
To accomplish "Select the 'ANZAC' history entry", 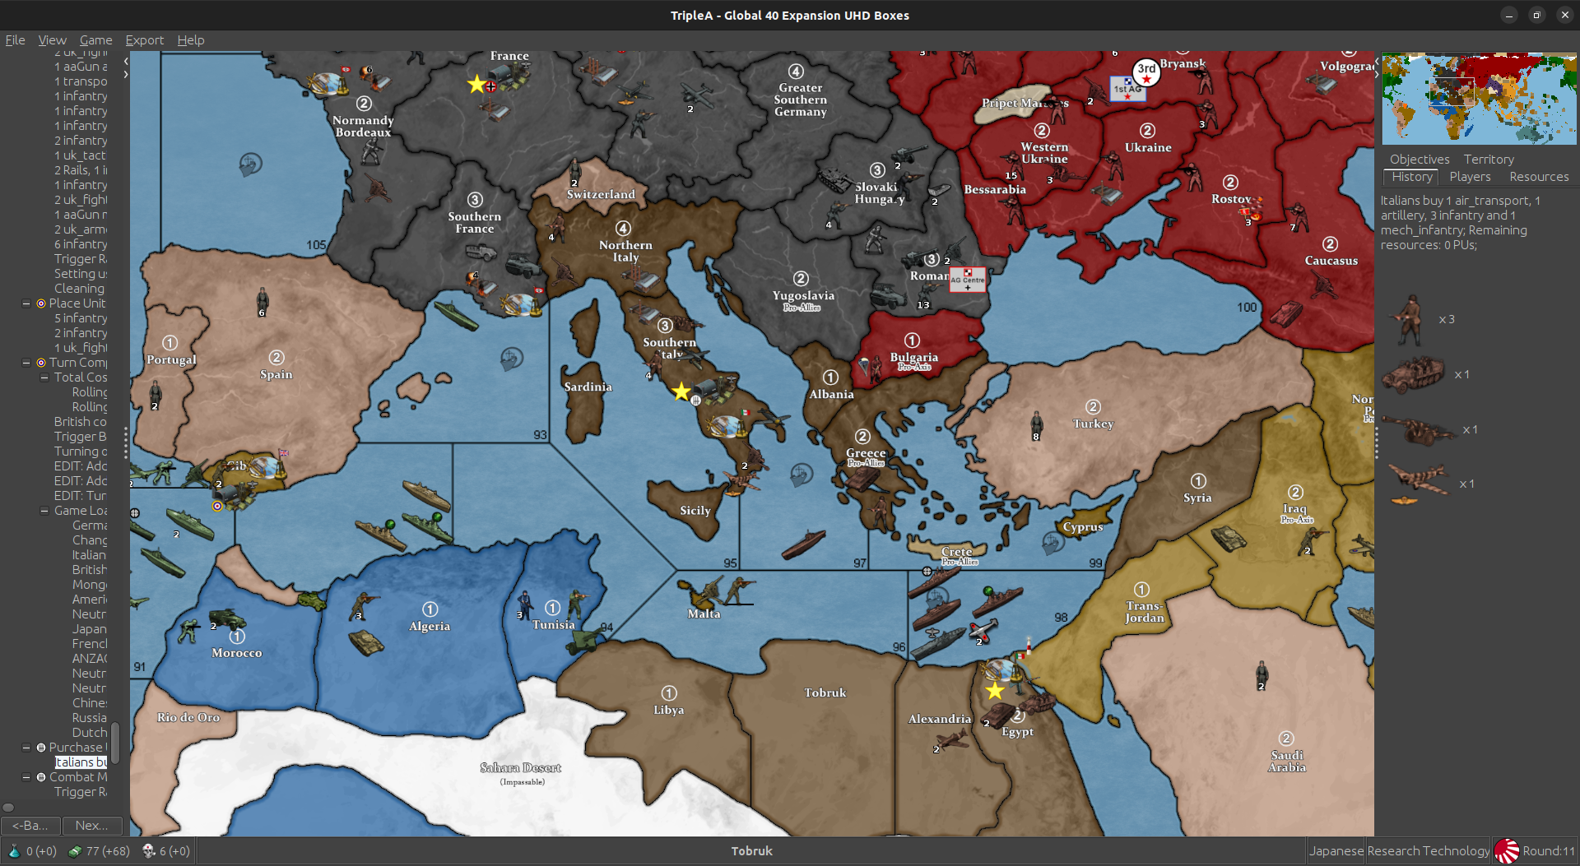I will pos(89,659).
